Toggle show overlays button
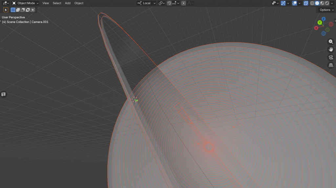Screen dimensions: 336x188 (x=295, y=3)
